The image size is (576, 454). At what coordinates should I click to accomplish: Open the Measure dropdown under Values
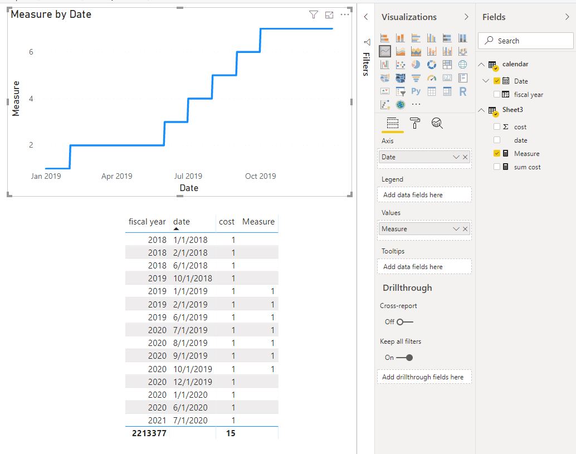456,228
